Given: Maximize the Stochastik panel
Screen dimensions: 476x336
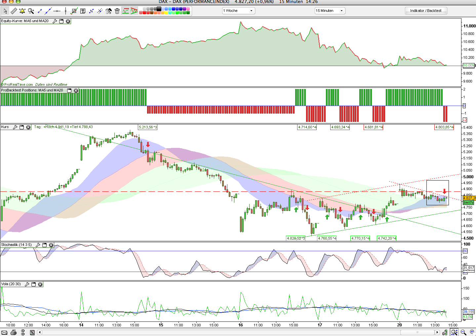Looking at the screenshot, I should pos(45,245).
